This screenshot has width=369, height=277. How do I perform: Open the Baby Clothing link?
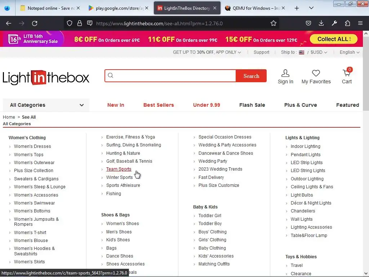(x=212, y=248)
